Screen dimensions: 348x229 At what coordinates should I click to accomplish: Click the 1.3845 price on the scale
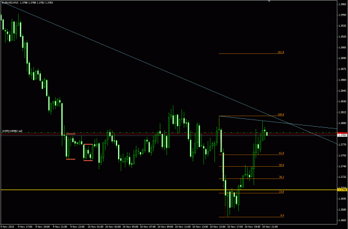pos(342,91)
